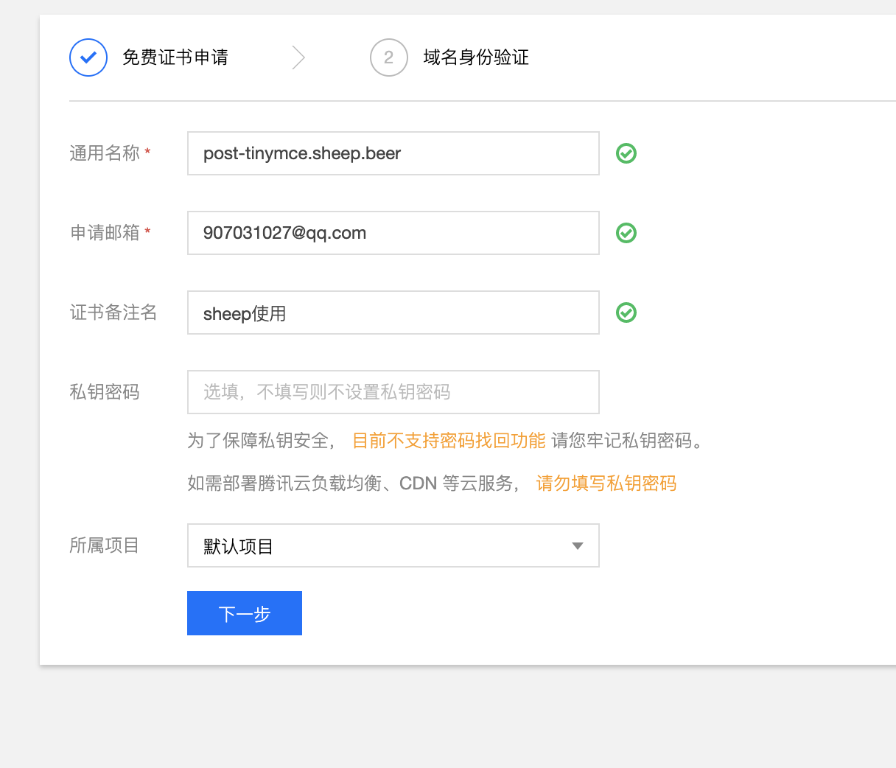This screenshot has width=896, height=768.
Task: Click the 为了保障私钥安全 hint text
Action: (x=262, y=441)
